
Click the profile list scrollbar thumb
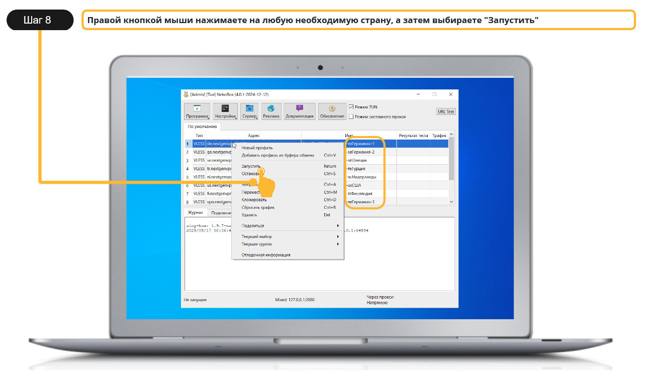(x=451, y=159)
